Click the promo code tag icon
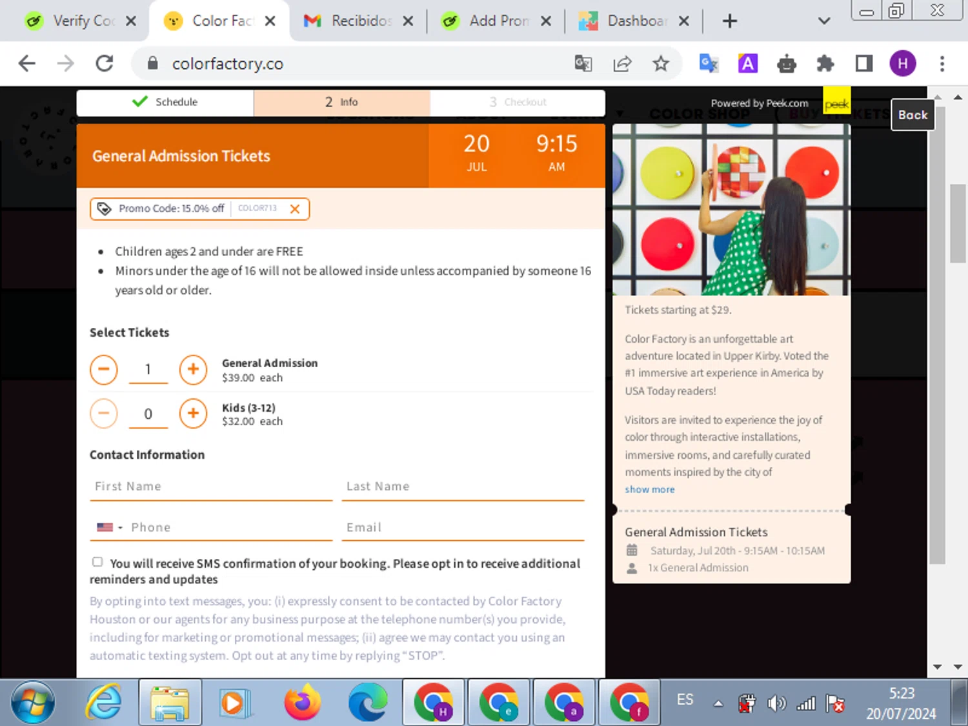This screenshot has width=968, height=726. (104, 208)
